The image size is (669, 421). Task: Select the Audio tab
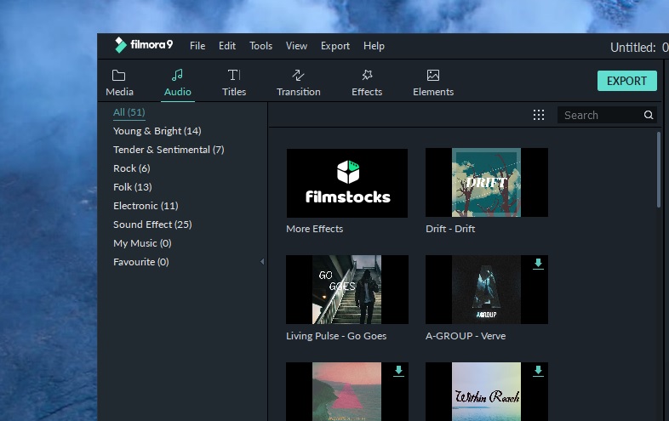coord(178,82)
